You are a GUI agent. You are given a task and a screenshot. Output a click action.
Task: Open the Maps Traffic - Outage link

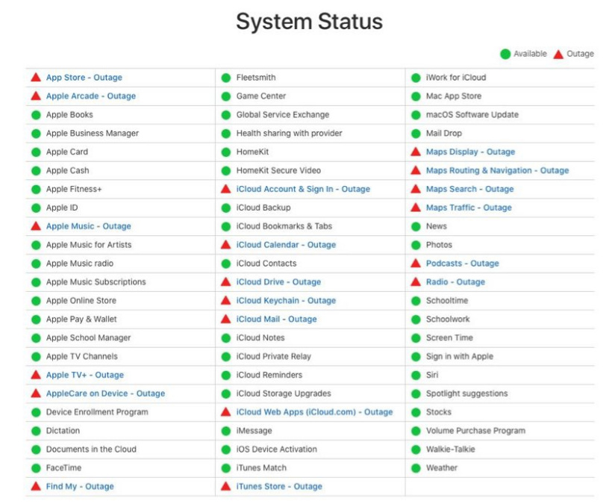pyautogui.click(x=469, y=208)
